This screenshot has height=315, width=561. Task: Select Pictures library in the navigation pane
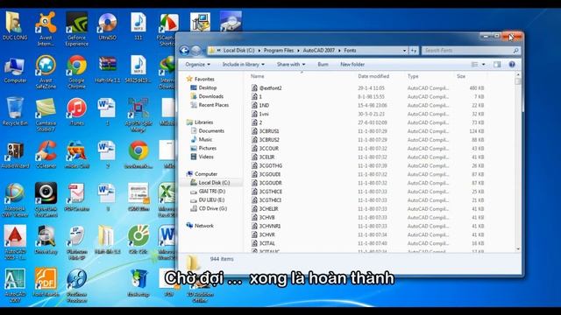pyautogui.click(x=203, y=148)
